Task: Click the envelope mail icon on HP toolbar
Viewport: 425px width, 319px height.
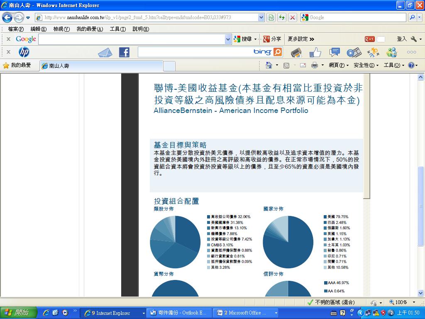Action: pyautogui.click(x=105, y=52)
